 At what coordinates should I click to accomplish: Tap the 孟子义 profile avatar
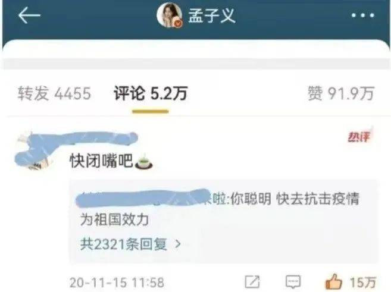pyautogui.click(x=170, y=15)
